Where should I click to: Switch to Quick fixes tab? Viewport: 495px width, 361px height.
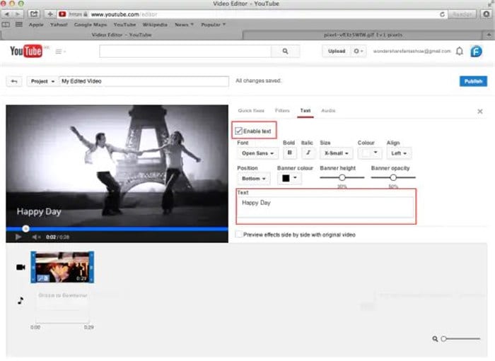click(x=251, y=111)
